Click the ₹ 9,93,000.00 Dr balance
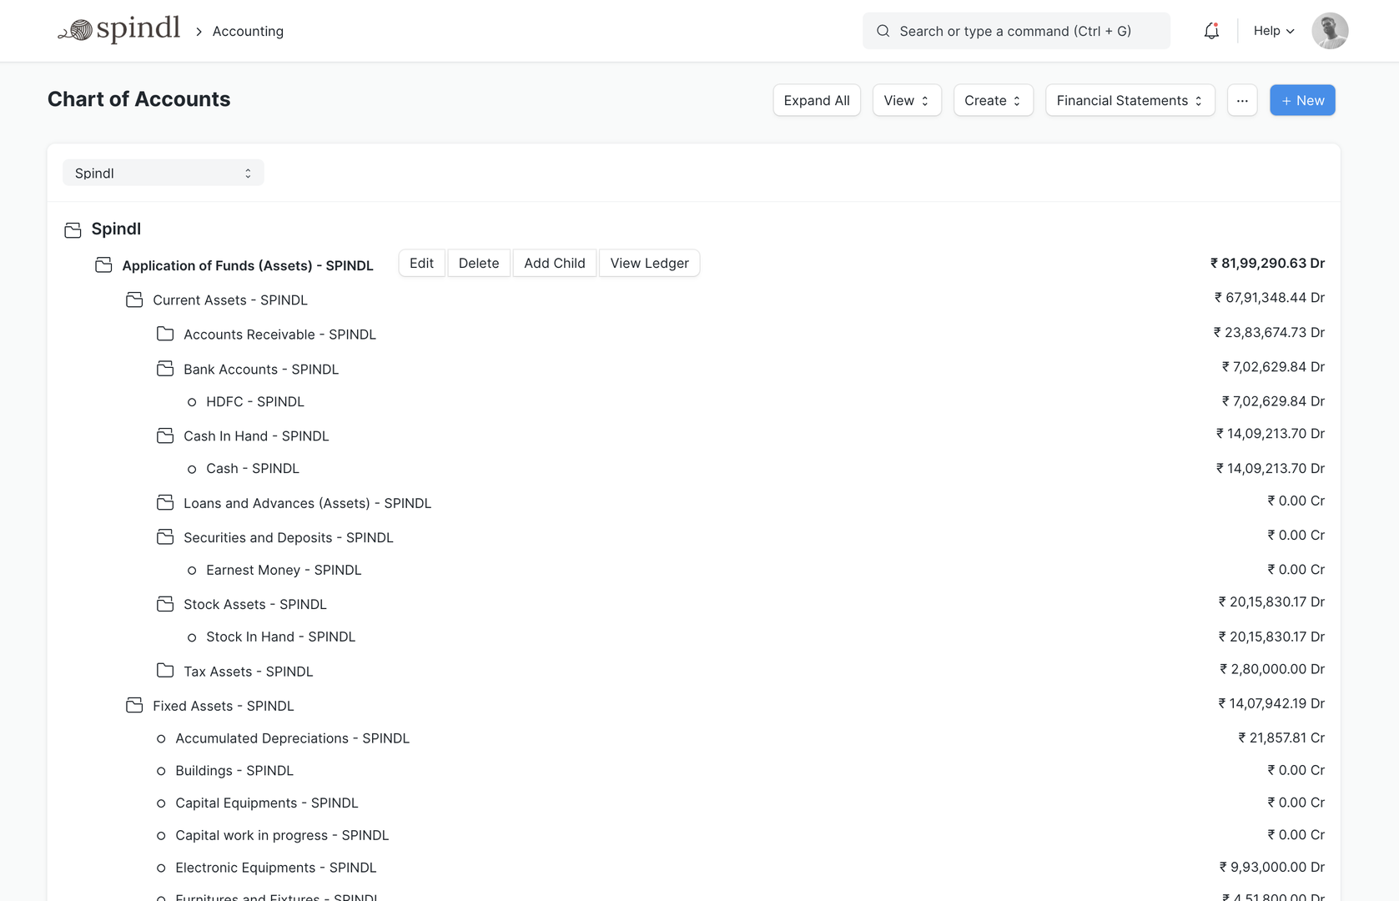The width and height of the screenshot is (1399, 901). coord(1272,868)
